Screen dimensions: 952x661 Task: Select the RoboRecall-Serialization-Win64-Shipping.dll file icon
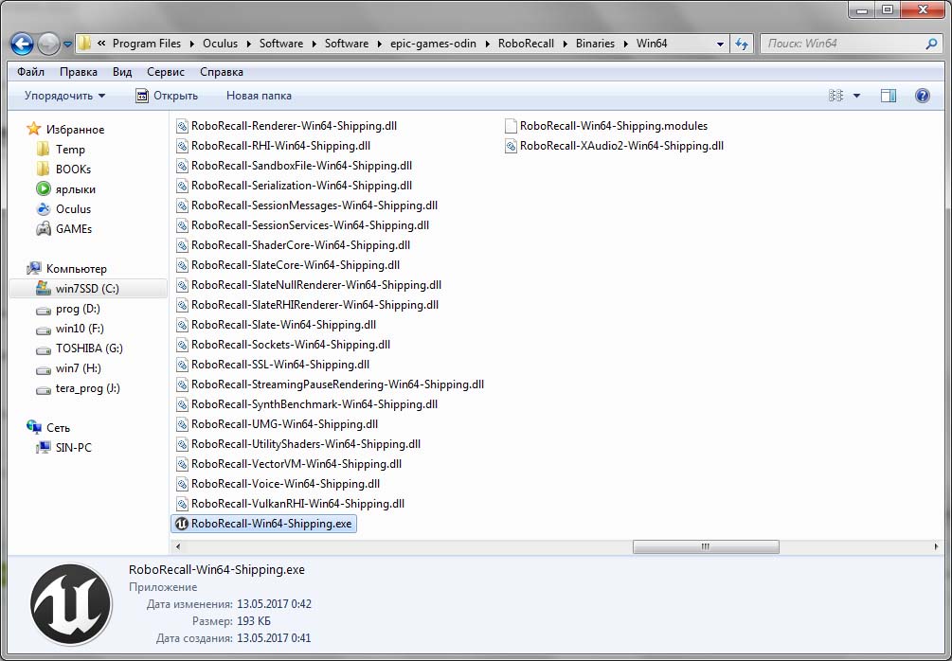pyautogui.click(x=182, y=186)
